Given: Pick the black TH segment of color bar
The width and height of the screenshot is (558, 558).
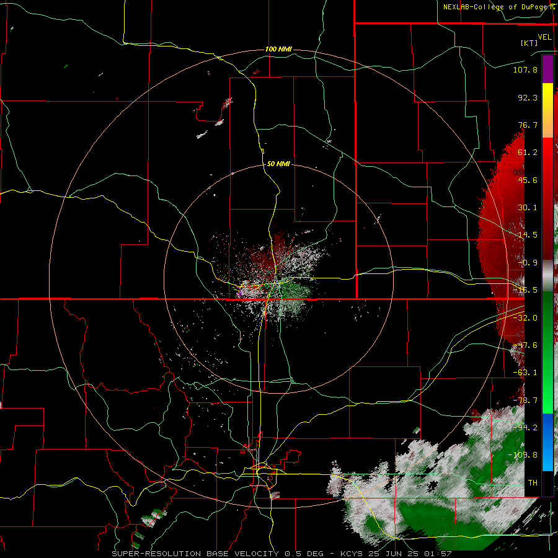Looking at the screenshot, I should pos(547,483).
